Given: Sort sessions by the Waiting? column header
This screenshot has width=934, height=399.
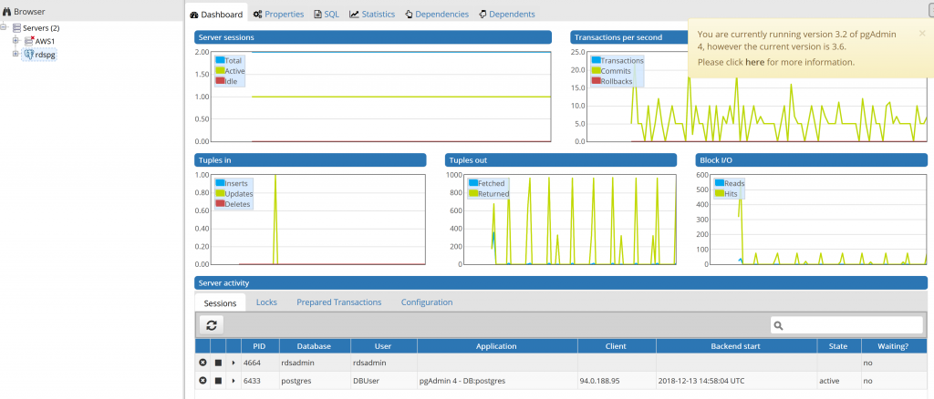Looking at the screenshot, I should coord(893,346).
